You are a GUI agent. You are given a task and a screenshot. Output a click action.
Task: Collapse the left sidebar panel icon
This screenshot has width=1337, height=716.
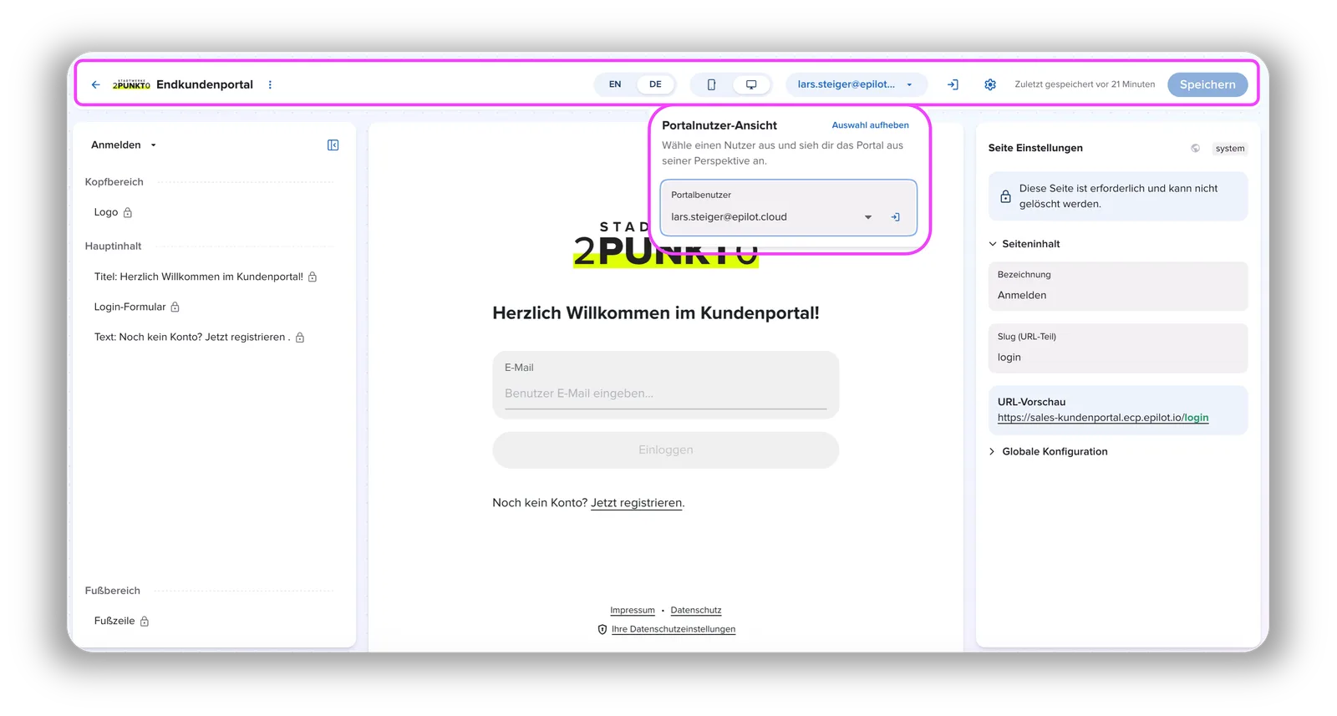tap(333, 145)
